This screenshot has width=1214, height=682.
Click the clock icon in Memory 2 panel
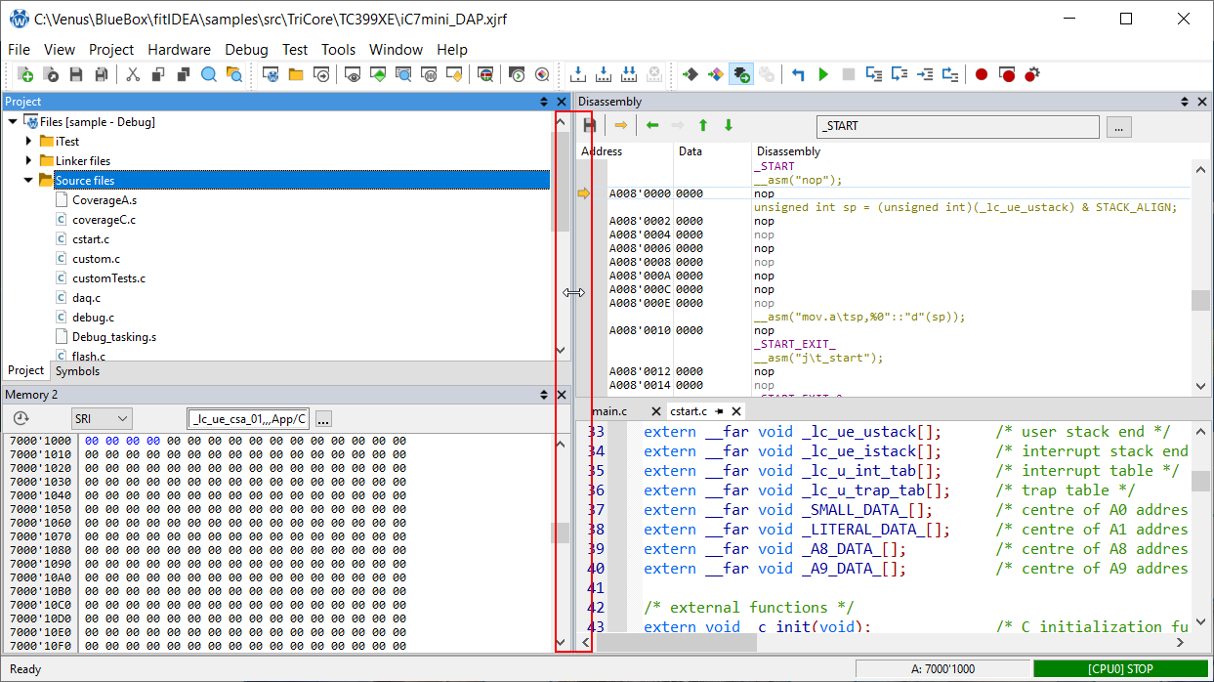[21, 419]
